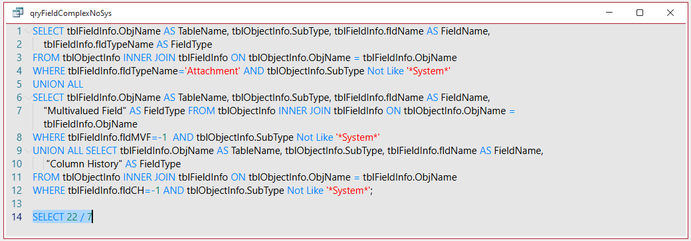This screenshot has width=691, height=241.
Task: Click INNER JOIN on line 11
Action: (149, 177)
